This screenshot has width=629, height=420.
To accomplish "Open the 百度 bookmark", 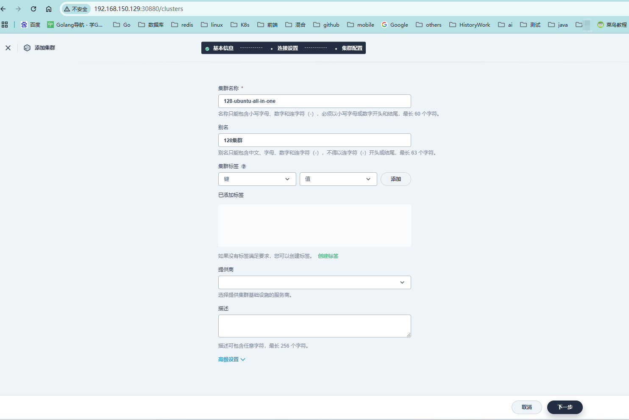I will pos(31,25).
